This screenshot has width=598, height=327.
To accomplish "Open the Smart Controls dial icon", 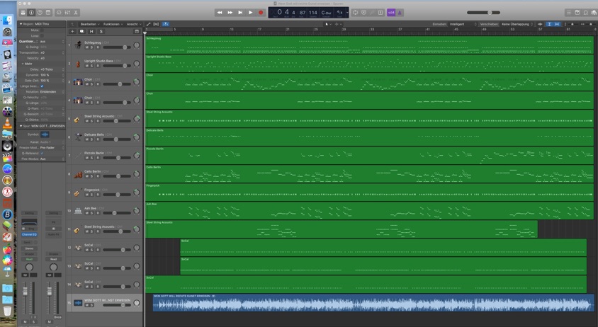I will click(59, 13).
